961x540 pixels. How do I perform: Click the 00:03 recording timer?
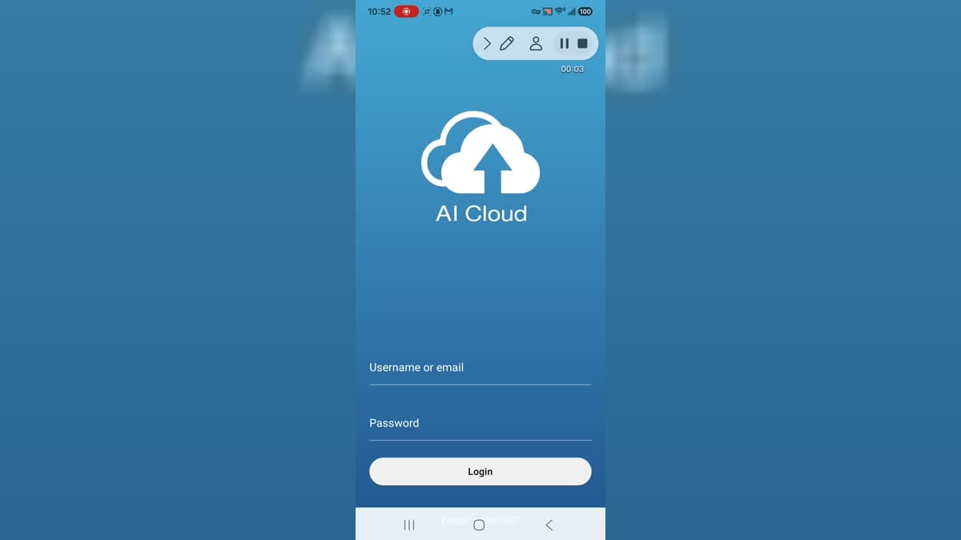tap(572, 69)
